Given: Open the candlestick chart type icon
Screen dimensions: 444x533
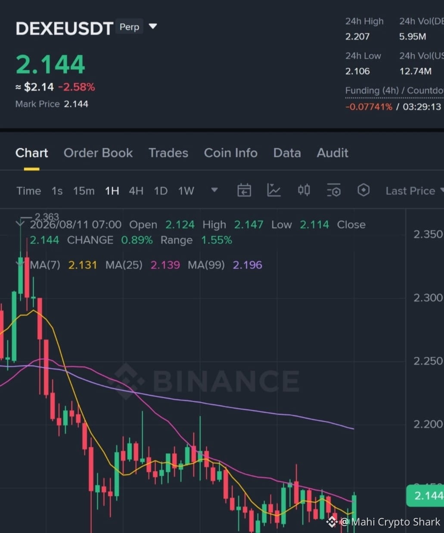Looking at the screenshot, I should click(x=304, y=190).
